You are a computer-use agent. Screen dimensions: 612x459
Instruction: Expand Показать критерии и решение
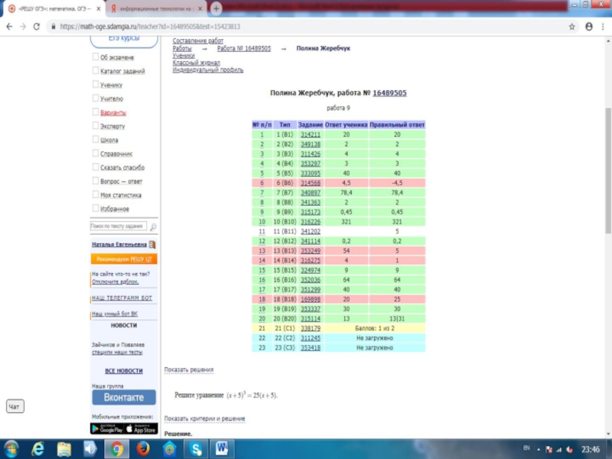point(204,418)
